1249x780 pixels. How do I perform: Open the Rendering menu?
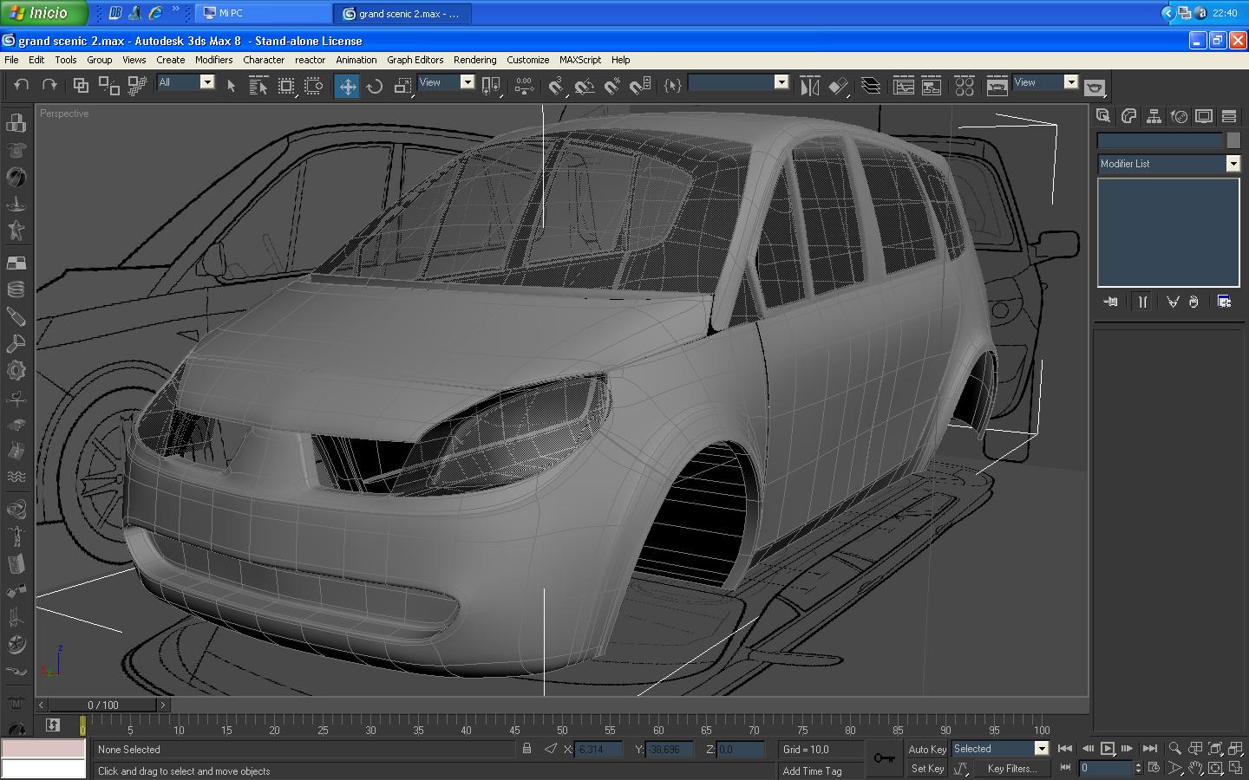click(x=474, y=60)
